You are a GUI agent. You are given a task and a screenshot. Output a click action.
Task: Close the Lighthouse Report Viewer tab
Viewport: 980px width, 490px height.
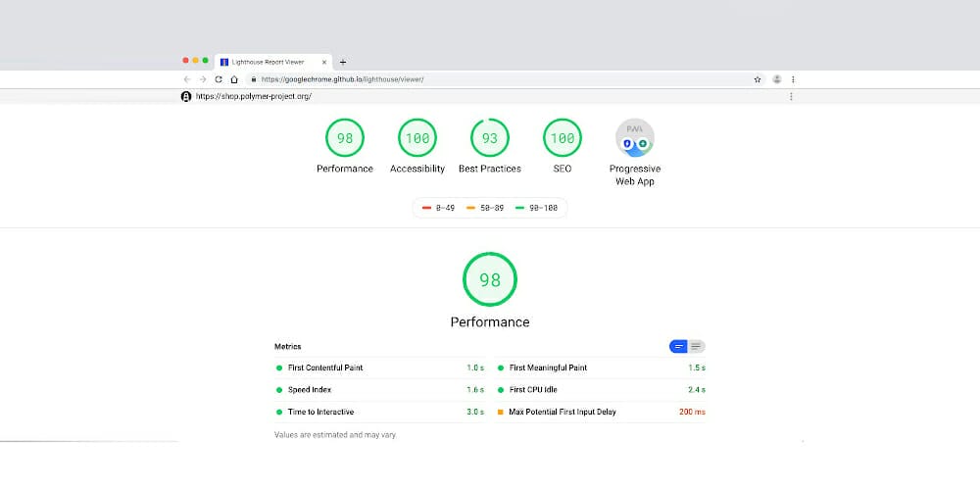[x=323, y=62]
